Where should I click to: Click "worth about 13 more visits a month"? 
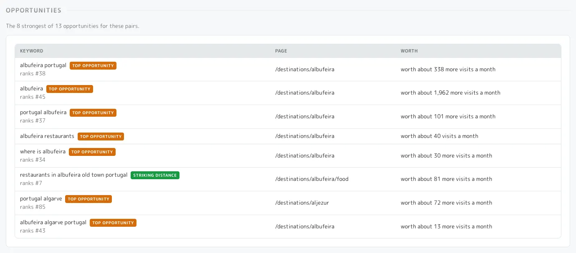click(446, 227)
